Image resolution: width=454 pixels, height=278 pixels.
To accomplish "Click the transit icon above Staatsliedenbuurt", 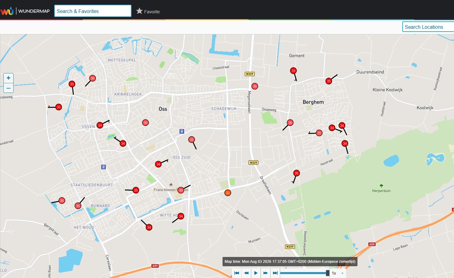I will 104,167.
